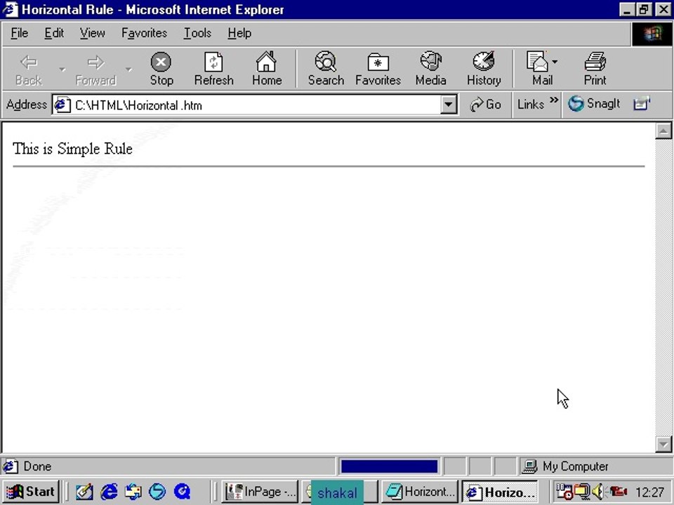Open the Favorites menu
The width and height of the screenshot is (674, 505).
[144, 33]
